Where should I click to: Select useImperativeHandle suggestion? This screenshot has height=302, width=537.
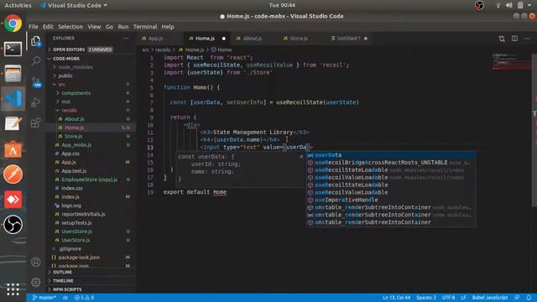(391, 200)
